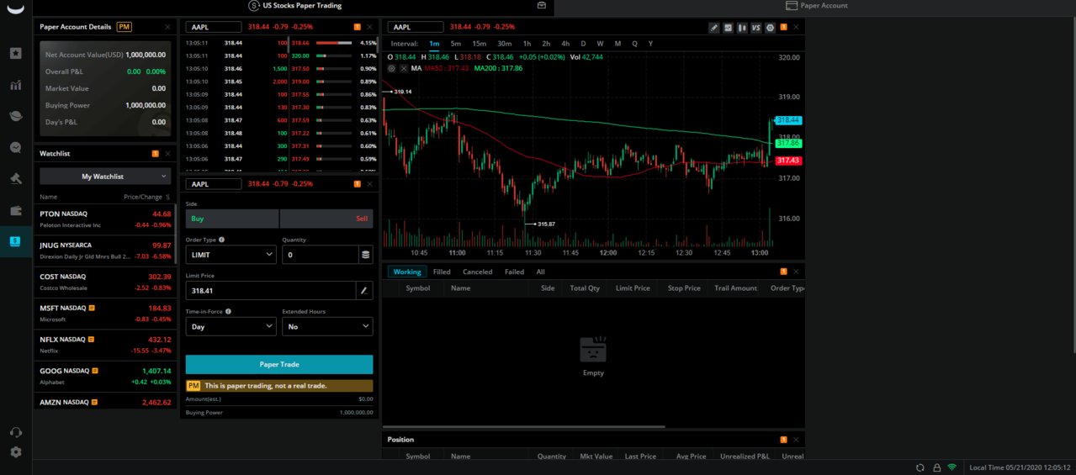Click the quantity stack icon beside Quantity
The width and height of the screenshot is (1076, 475).
tap(365, 255)
